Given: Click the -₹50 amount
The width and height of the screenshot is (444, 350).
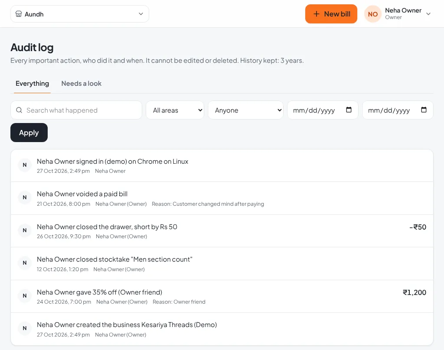Looking at the screenshot, I should click(418, 227).
